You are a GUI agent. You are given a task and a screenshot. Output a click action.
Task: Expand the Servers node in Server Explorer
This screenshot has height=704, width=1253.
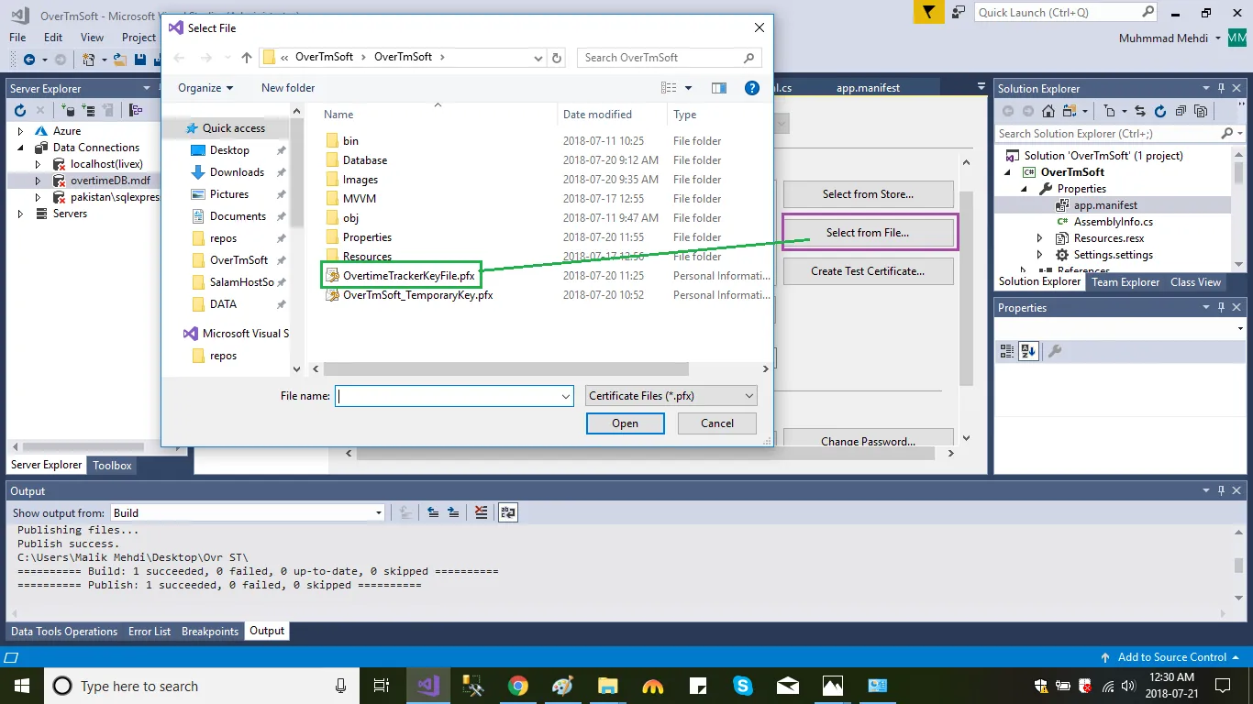click(x=20, y=214)
